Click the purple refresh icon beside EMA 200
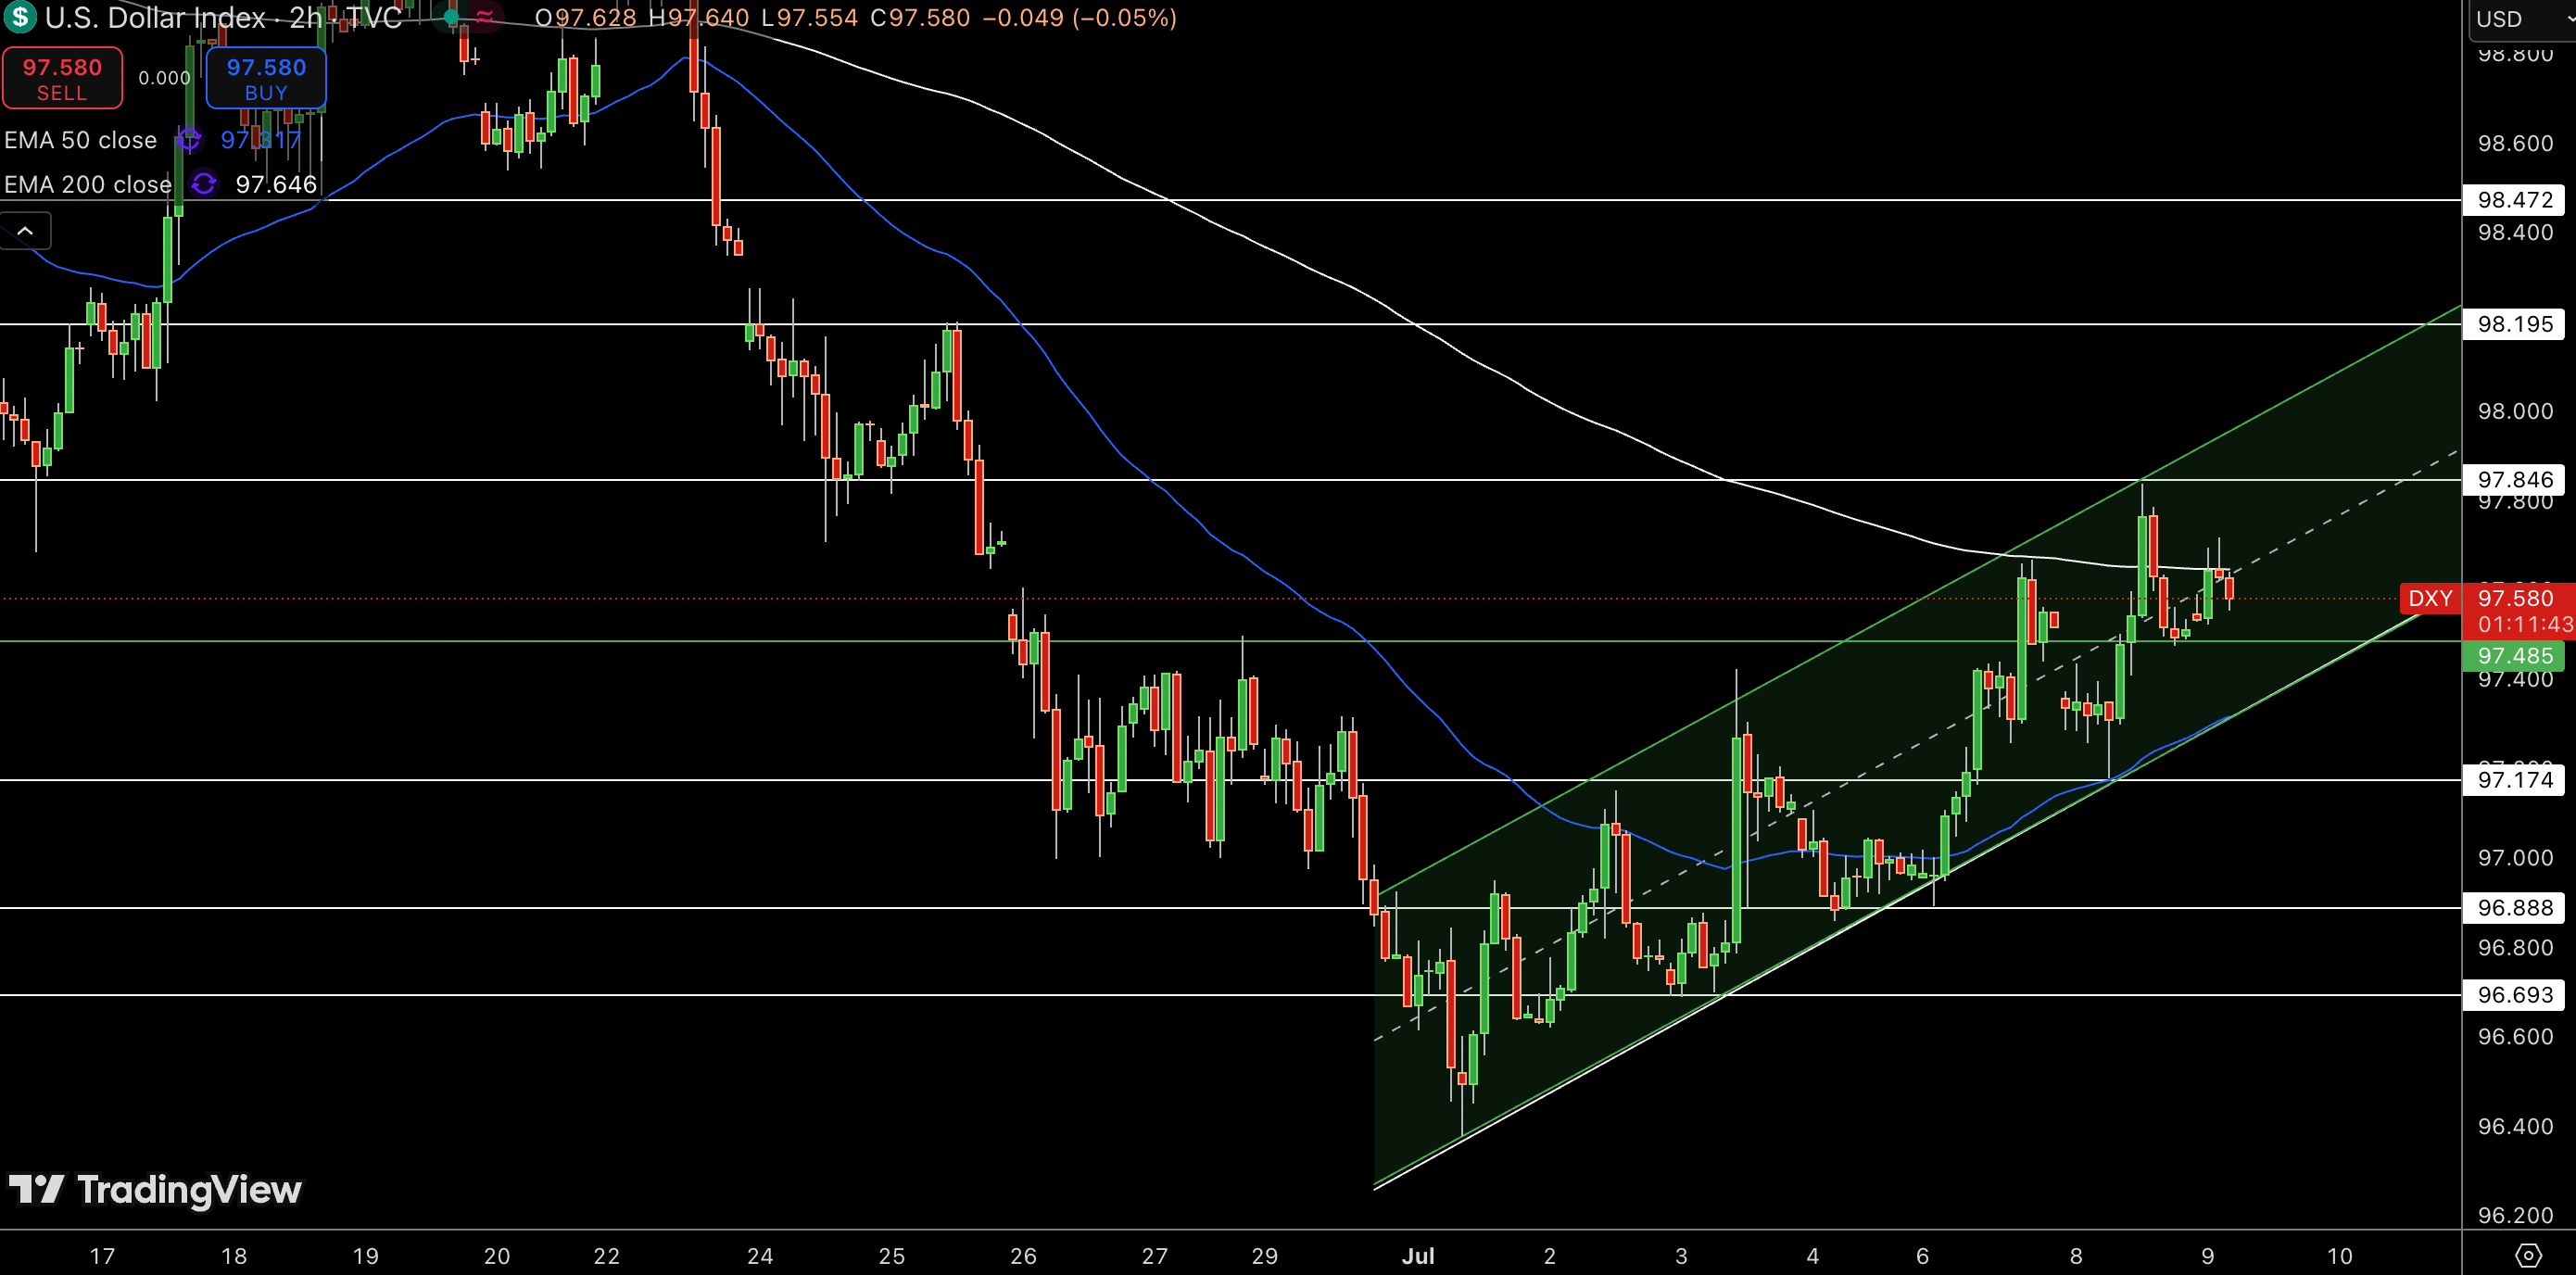Screen dimensions: 2576x1275 click(204, 184)
